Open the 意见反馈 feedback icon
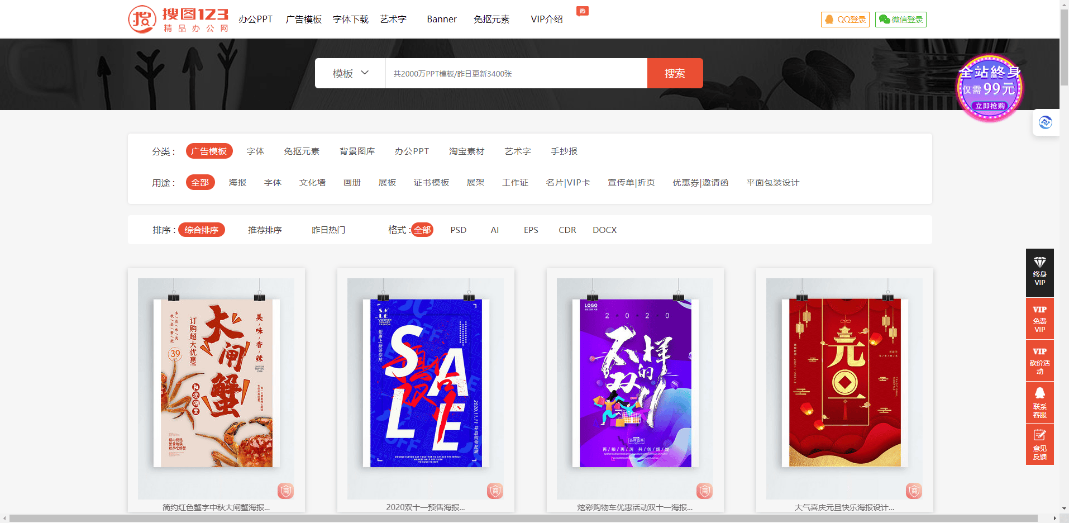The width and height of the screenshot is (1069, 523). coord(1039,436)
